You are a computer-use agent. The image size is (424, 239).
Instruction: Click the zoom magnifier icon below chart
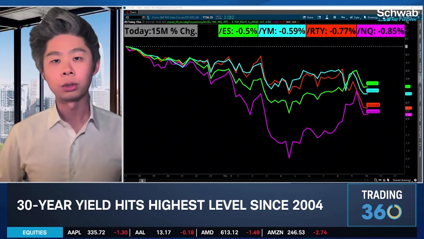tap(376, 180)
